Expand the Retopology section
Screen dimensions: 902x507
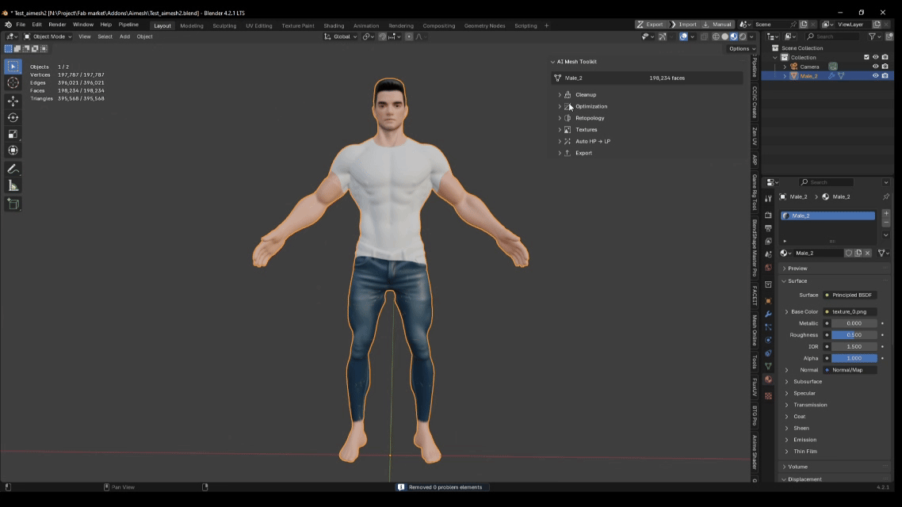tap(560, 118)
